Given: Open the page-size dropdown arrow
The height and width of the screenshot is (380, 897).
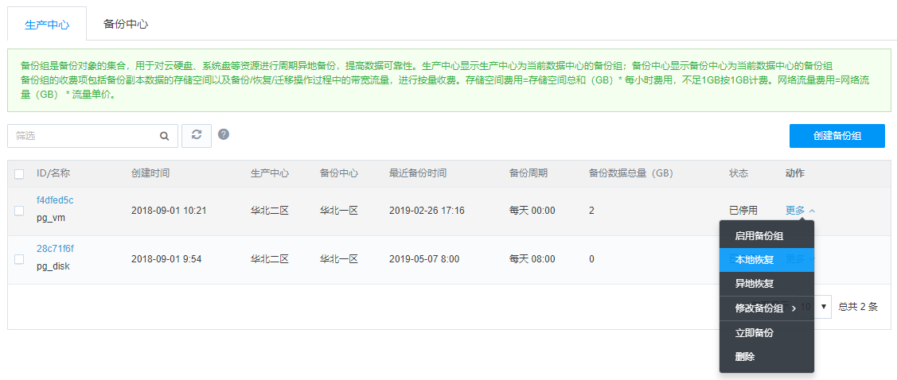Looking at the screenshot, I should point(824,307).
